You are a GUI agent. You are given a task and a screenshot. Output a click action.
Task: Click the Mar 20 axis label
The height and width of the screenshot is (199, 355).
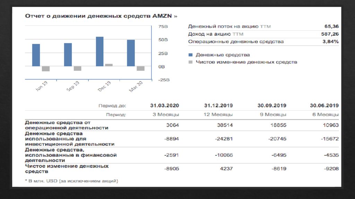click(136, 86)
